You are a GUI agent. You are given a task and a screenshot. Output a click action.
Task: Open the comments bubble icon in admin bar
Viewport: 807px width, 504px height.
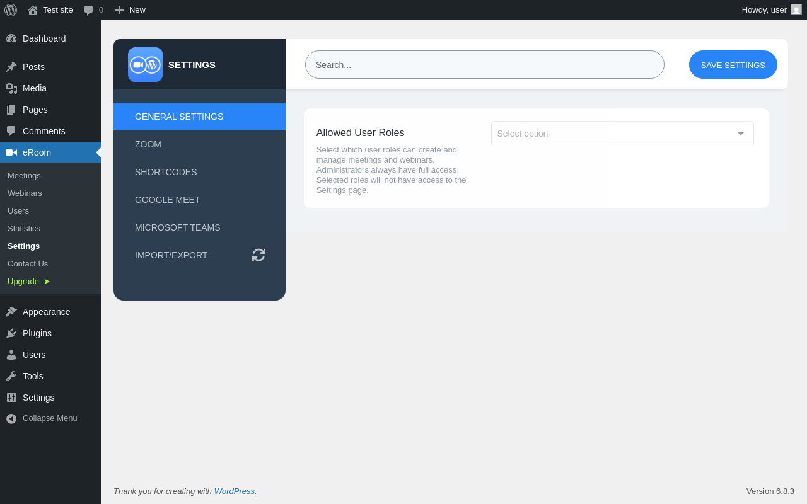(89, 10)
